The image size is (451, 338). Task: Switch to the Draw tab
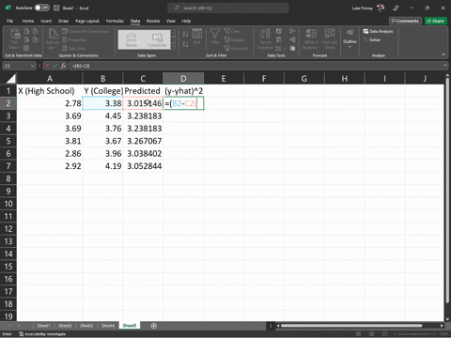point(63,21)
